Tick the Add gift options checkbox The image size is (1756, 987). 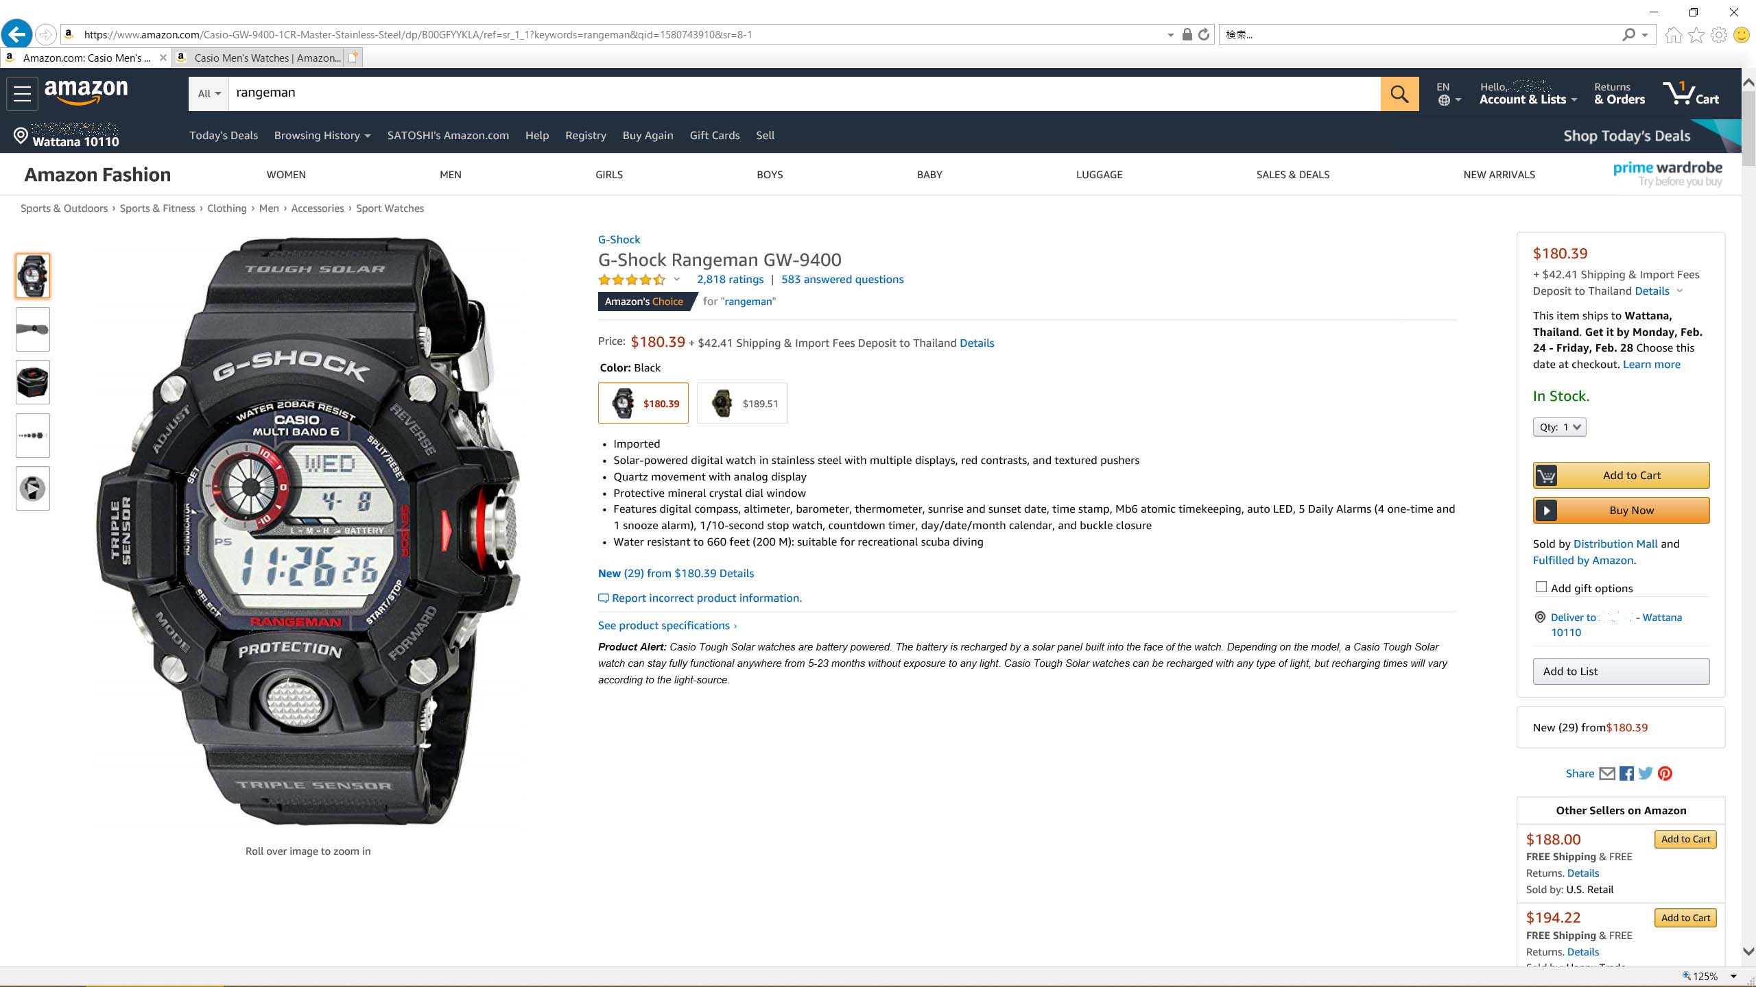pyautogui.click(x=1541, y=587)
